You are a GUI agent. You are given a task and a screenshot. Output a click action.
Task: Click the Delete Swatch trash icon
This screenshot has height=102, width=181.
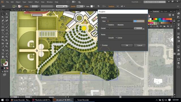(171, 26)
